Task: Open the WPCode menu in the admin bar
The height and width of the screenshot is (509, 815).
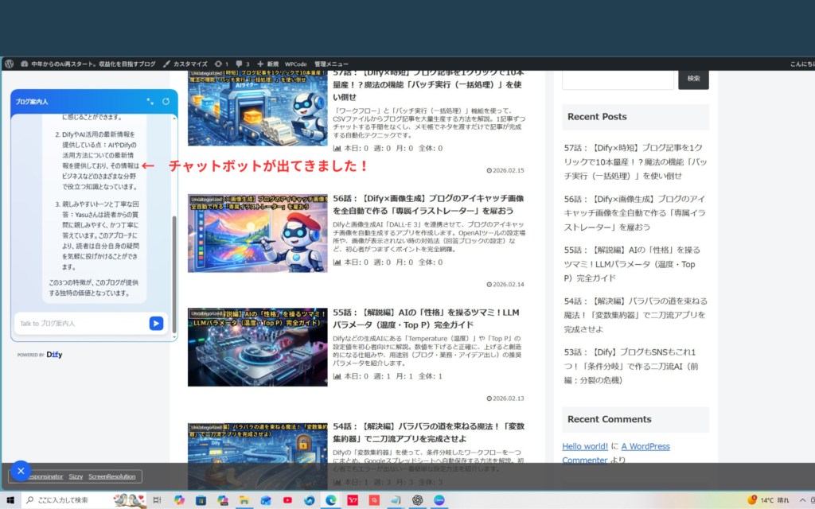Action: [296, 64]
